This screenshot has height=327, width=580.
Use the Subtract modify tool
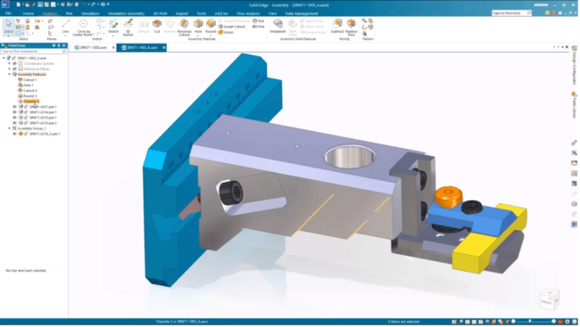337,26
